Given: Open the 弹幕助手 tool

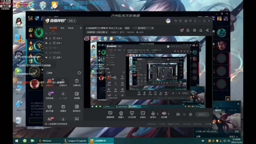Looking at the screenshot, I should [50, 83].
